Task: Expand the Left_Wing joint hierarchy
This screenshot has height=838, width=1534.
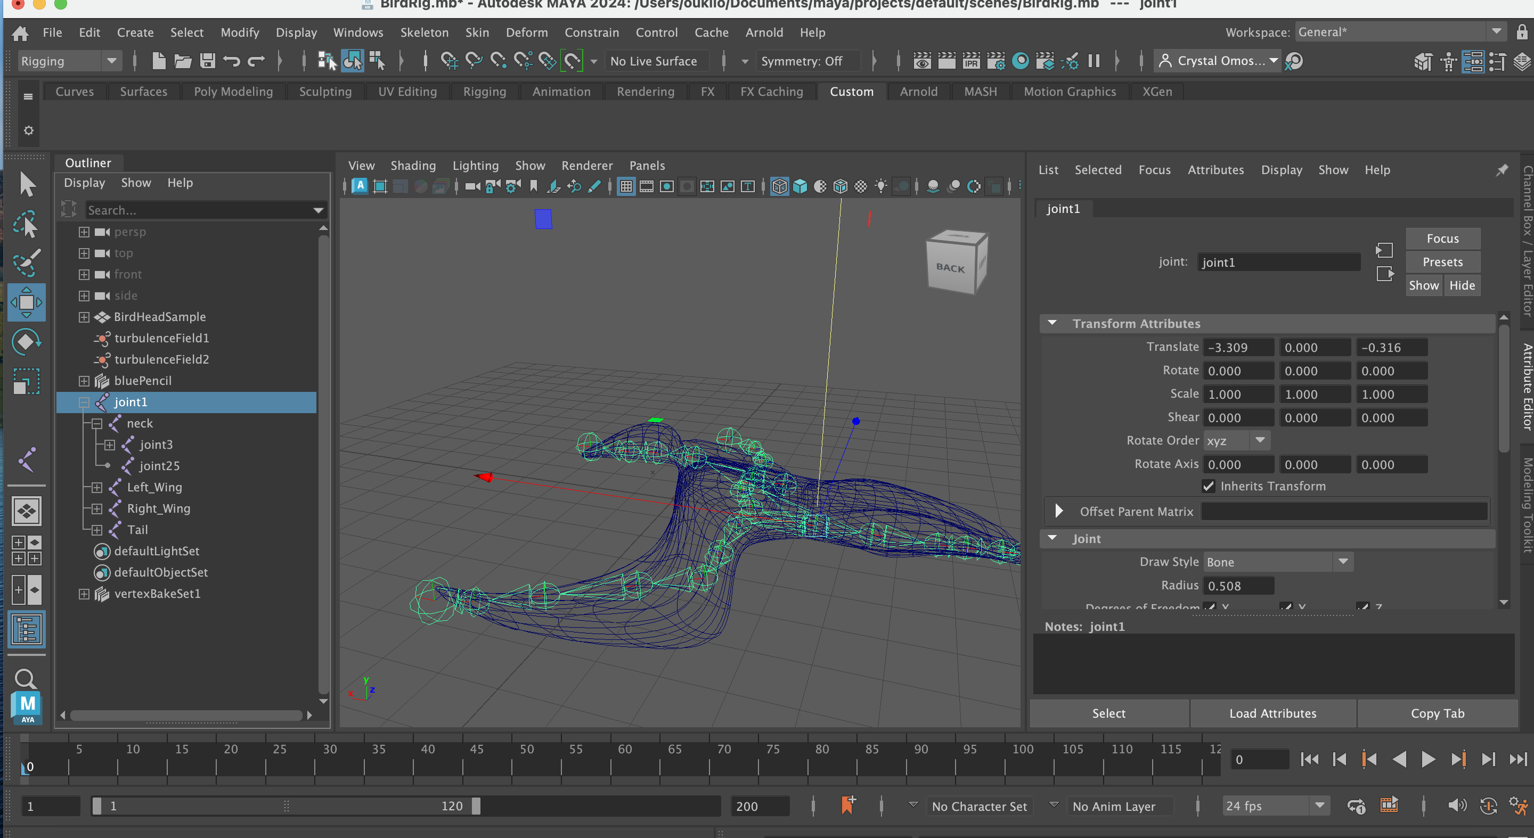Action: (x=96, y=488)
